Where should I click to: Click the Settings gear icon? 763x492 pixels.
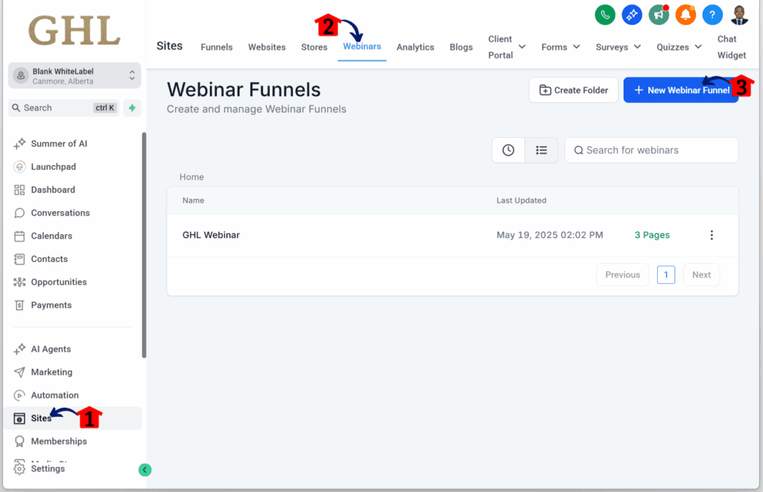coord(19,469)
